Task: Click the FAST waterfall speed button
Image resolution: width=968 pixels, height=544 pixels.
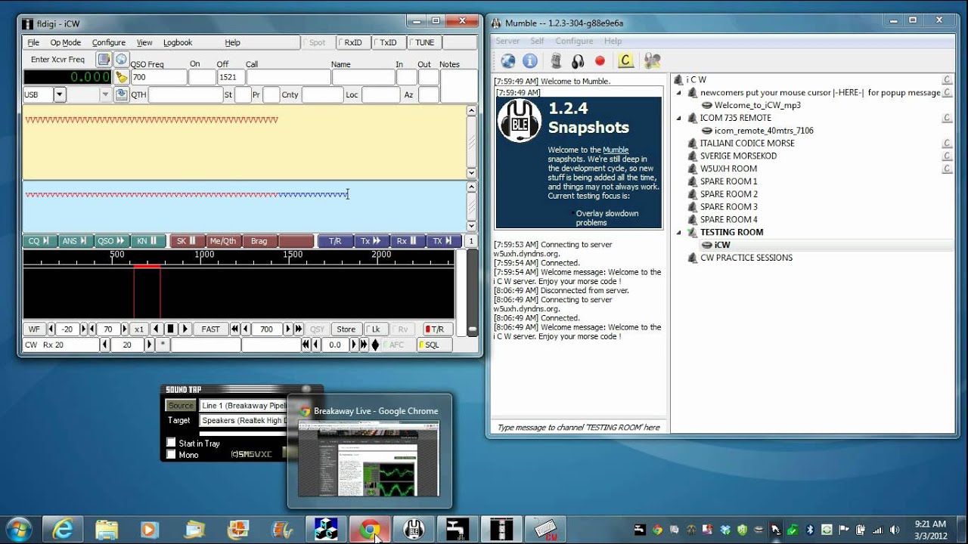Action: (x=211, y=329)
